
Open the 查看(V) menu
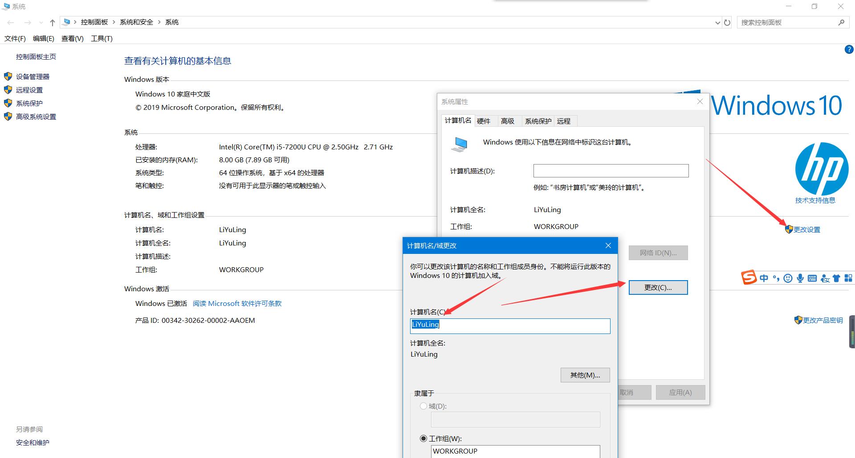pyautogui.click(x=73, y=39)
